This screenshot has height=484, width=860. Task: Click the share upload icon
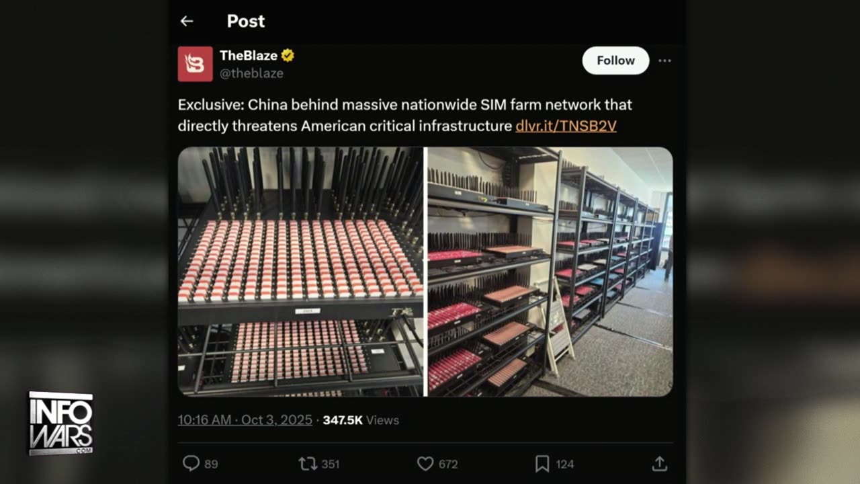(659, 463)
